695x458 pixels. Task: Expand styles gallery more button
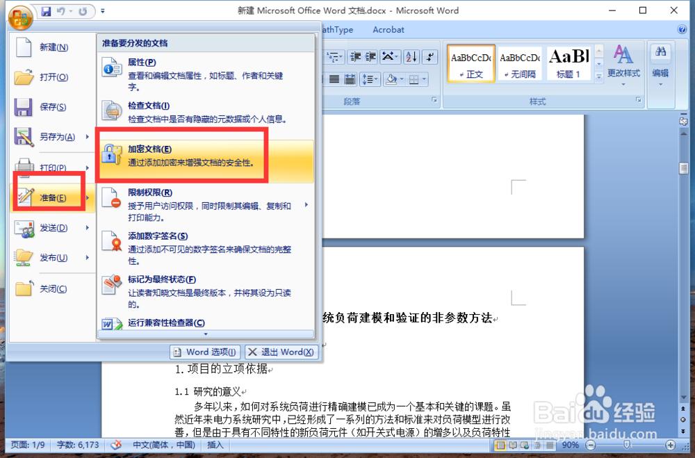[x=599, y=76]
